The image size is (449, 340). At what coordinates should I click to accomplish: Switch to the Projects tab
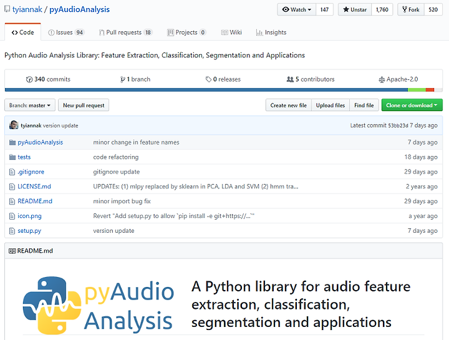(186, 32)
